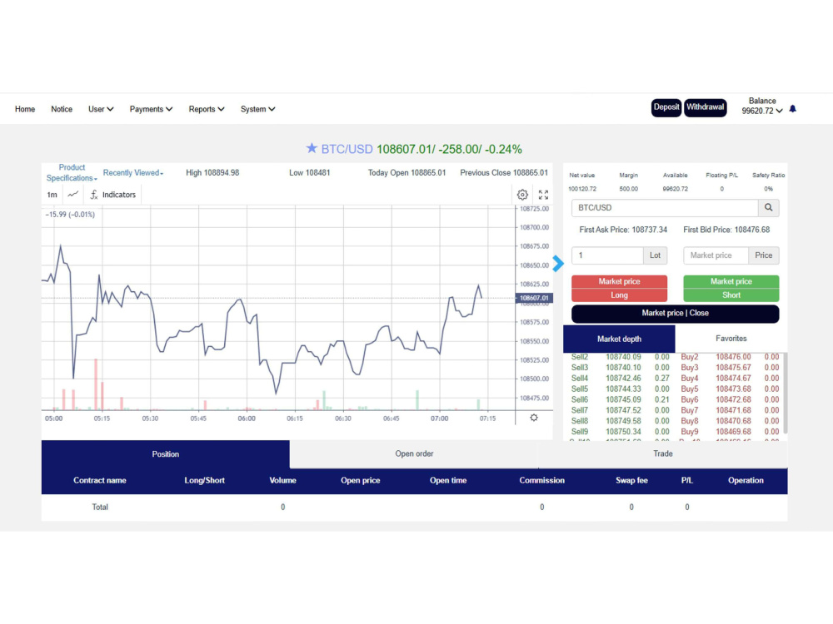833x624 pixels.
Task: Click the Open price column header
Action: click(x=360, y=480)
